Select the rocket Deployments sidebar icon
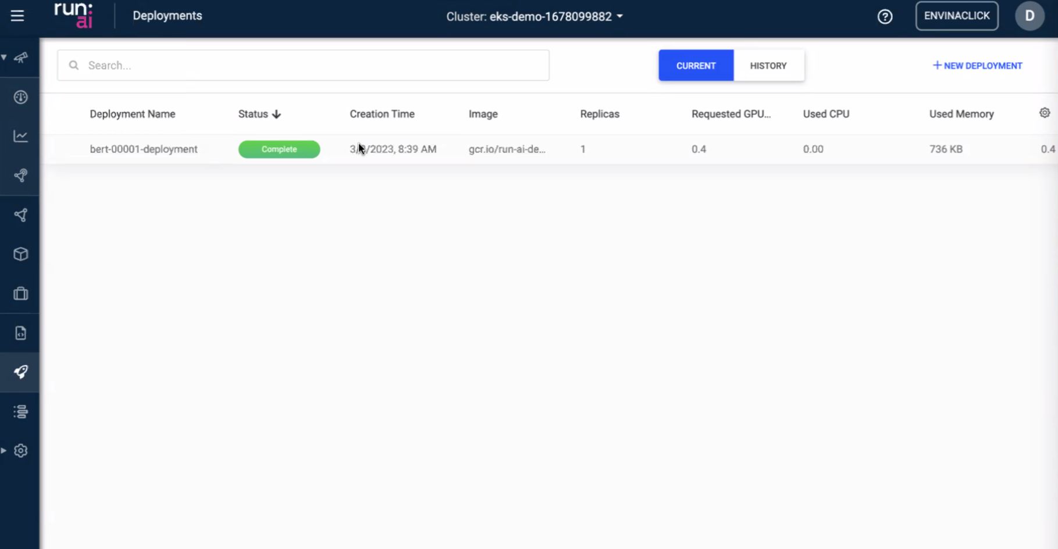This screenshot has height=549, width=1058. [x=21, y=372]
